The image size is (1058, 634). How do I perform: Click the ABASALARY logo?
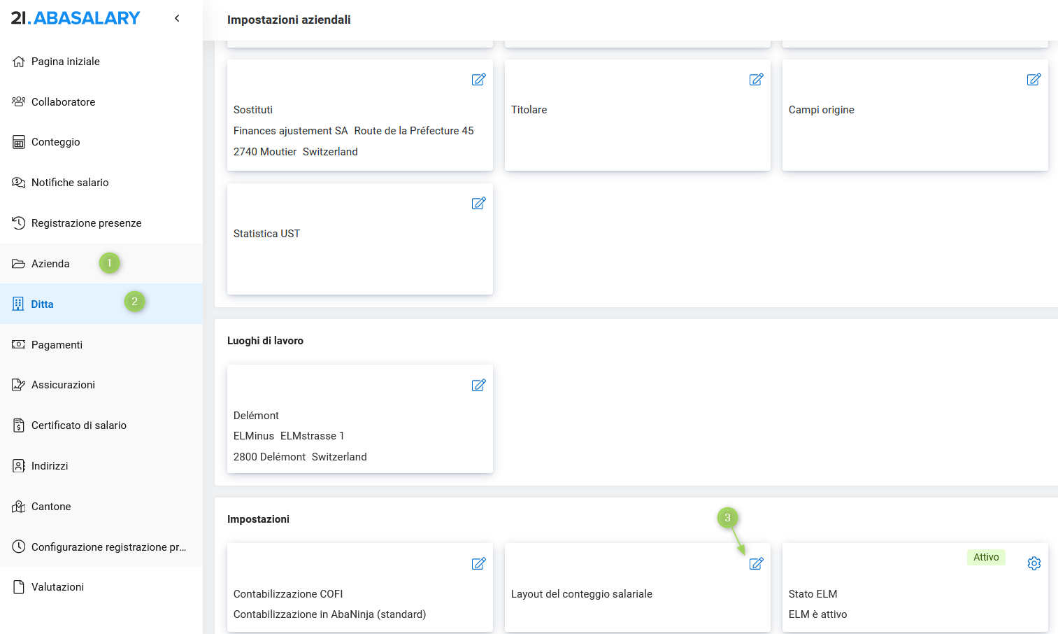pos(76,18)
